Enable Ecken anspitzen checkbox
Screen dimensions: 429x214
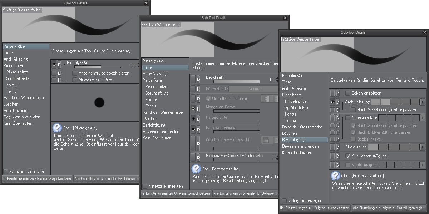[348, 93]
